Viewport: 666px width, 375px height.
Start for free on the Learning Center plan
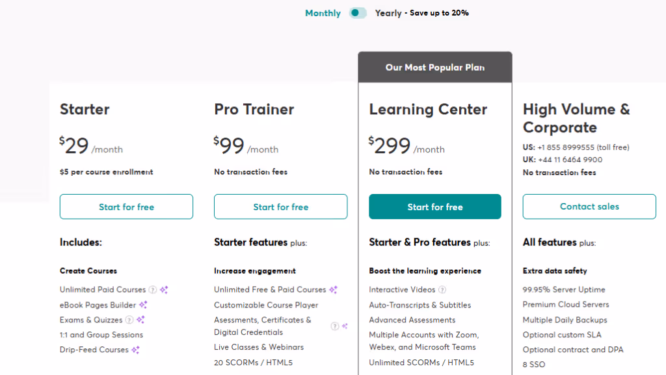pyautogui.click(x=434, y=206)
